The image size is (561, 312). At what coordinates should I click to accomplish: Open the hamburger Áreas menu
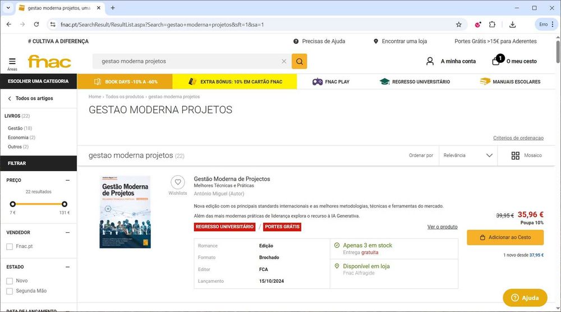(x=12, y=63)
